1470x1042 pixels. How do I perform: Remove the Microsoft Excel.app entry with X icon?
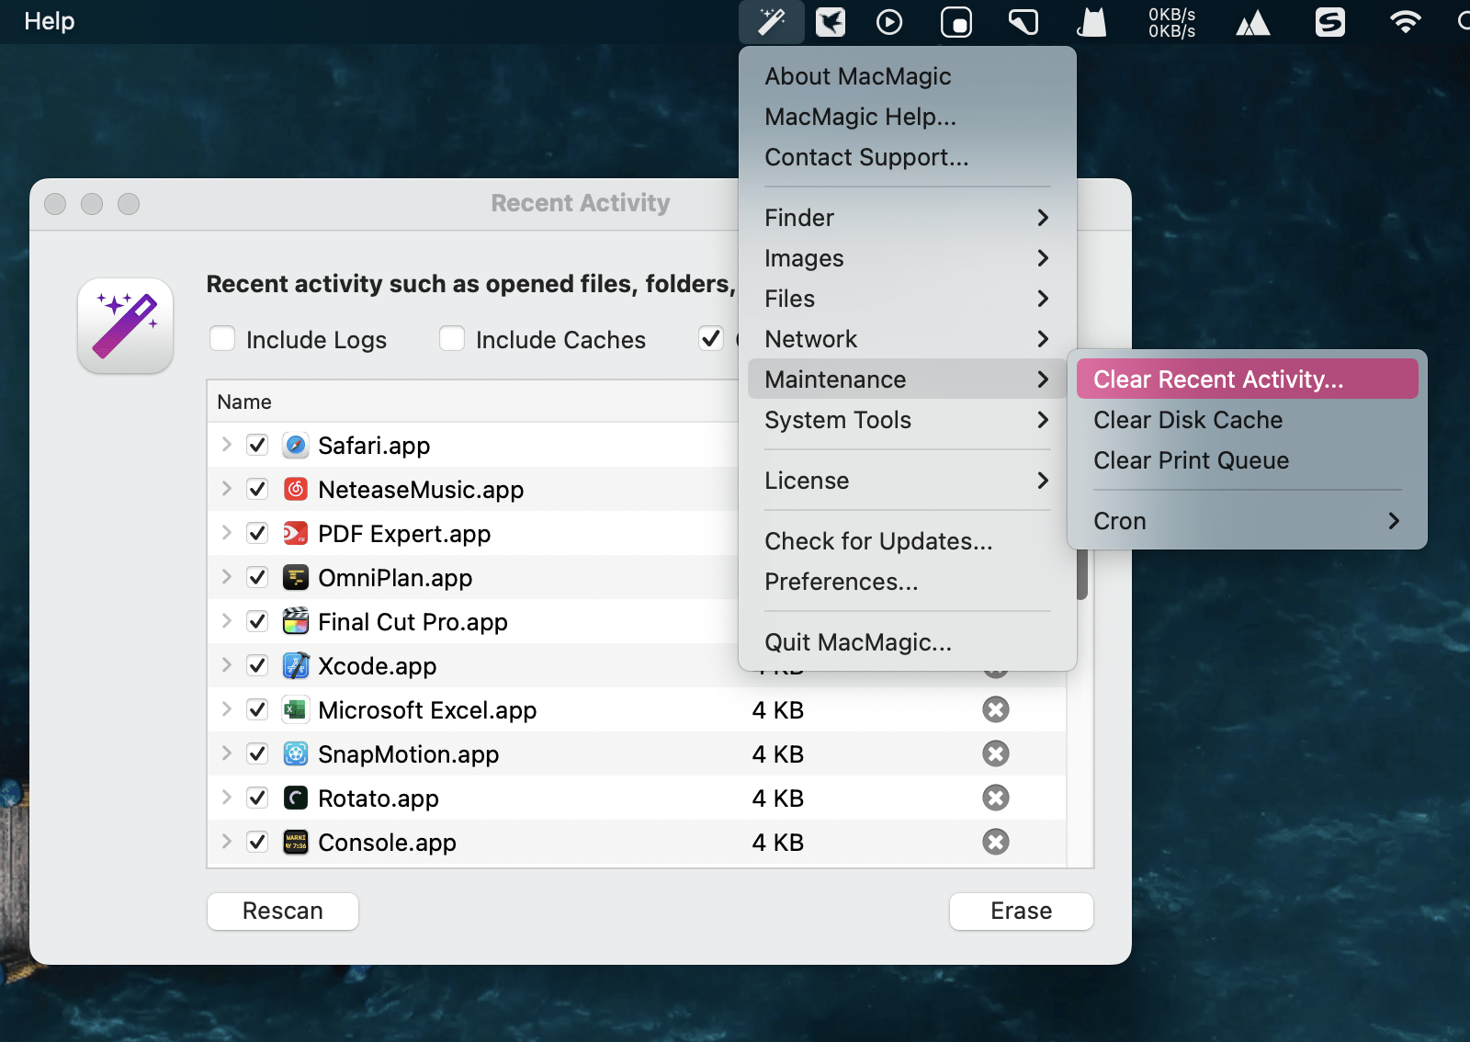pyautogui.click(x=995, y=710)
